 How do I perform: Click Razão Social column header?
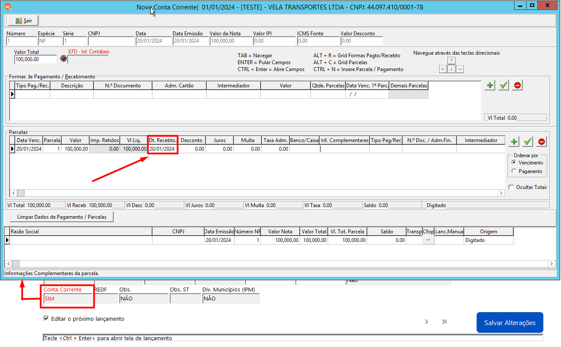point(81,232)
